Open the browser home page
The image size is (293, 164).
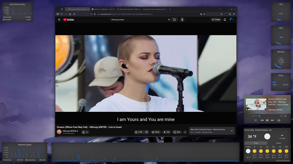[70, 14]
